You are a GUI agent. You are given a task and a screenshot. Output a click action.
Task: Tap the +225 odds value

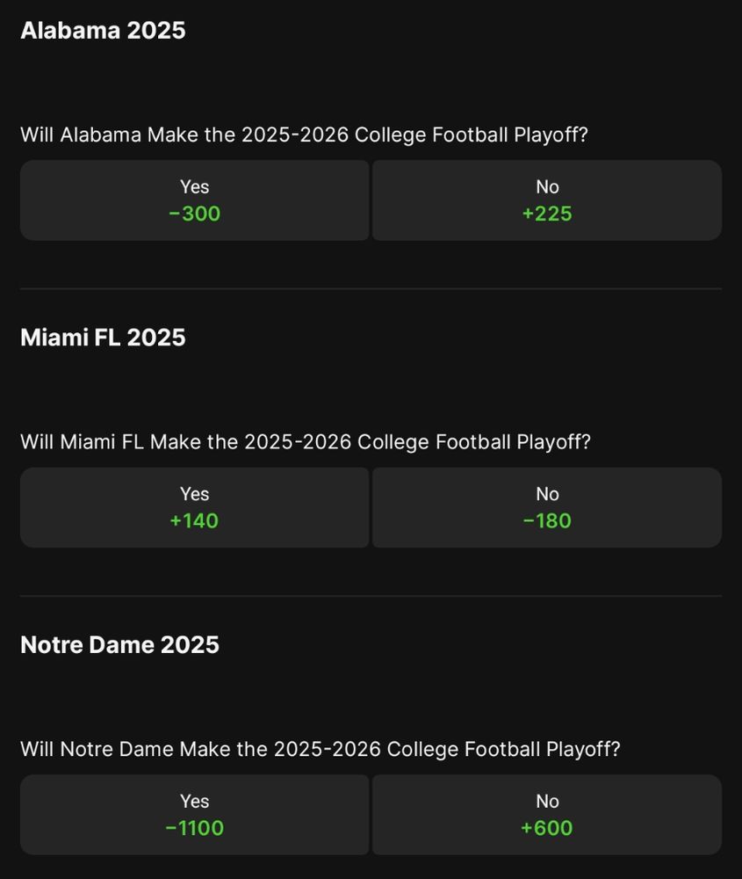tap(546, 214)
